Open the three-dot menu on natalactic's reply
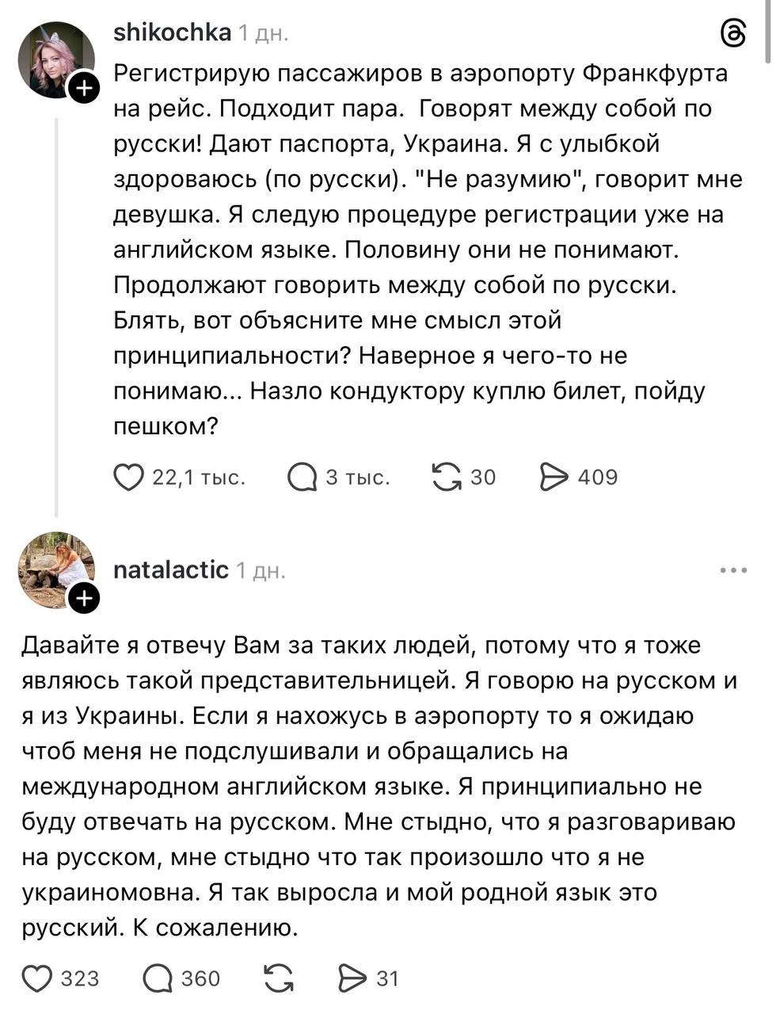Screen dimensions: 776x1014 tap(733, 570)
